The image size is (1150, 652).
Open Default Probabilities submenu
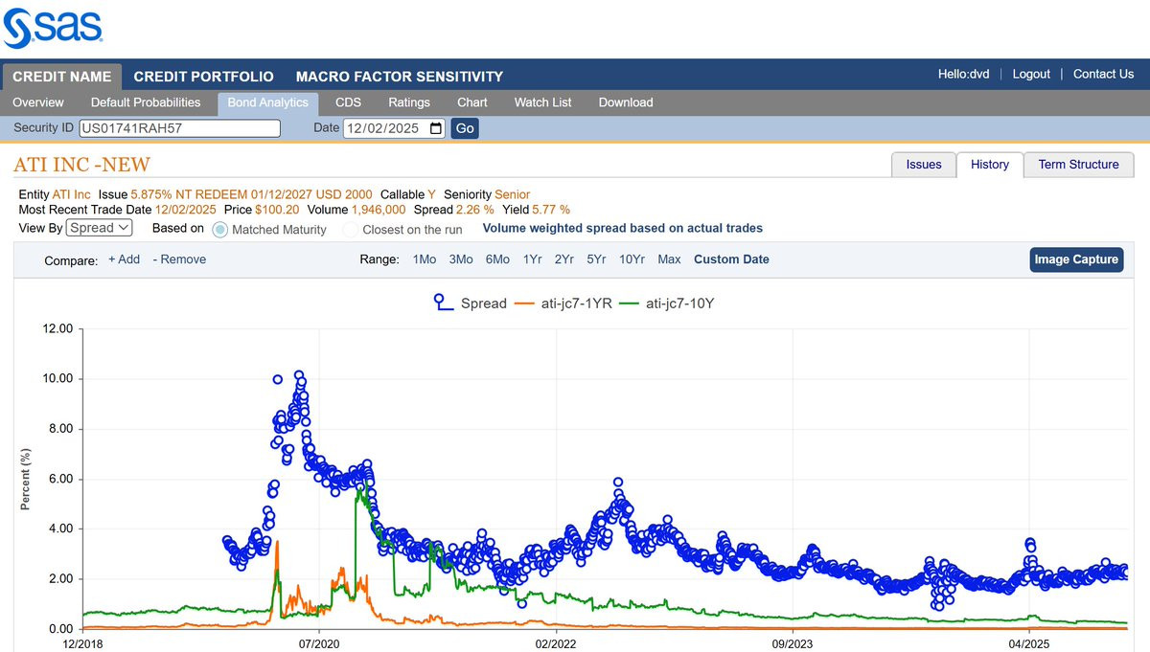(x=146, y=102)
